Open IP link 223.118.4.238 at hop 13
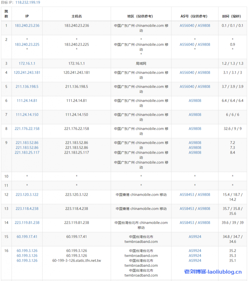248x281 pixels. click(27, 208)
